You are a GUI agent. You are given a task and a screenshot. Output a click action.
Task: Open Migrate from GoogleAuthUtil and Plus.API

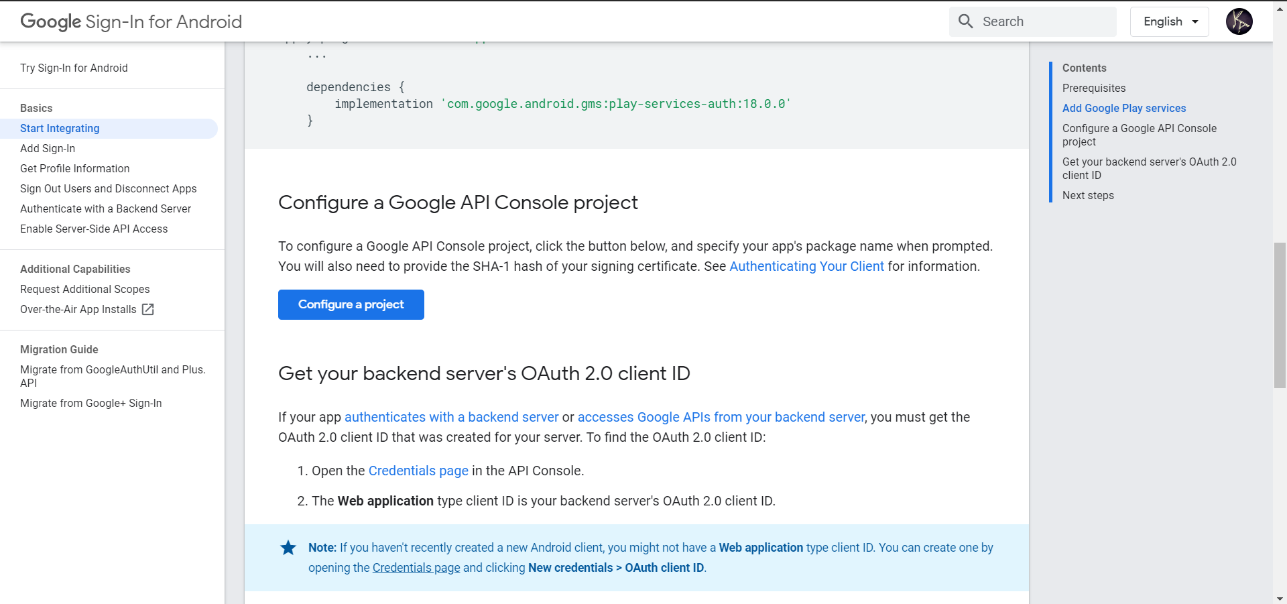113,376
